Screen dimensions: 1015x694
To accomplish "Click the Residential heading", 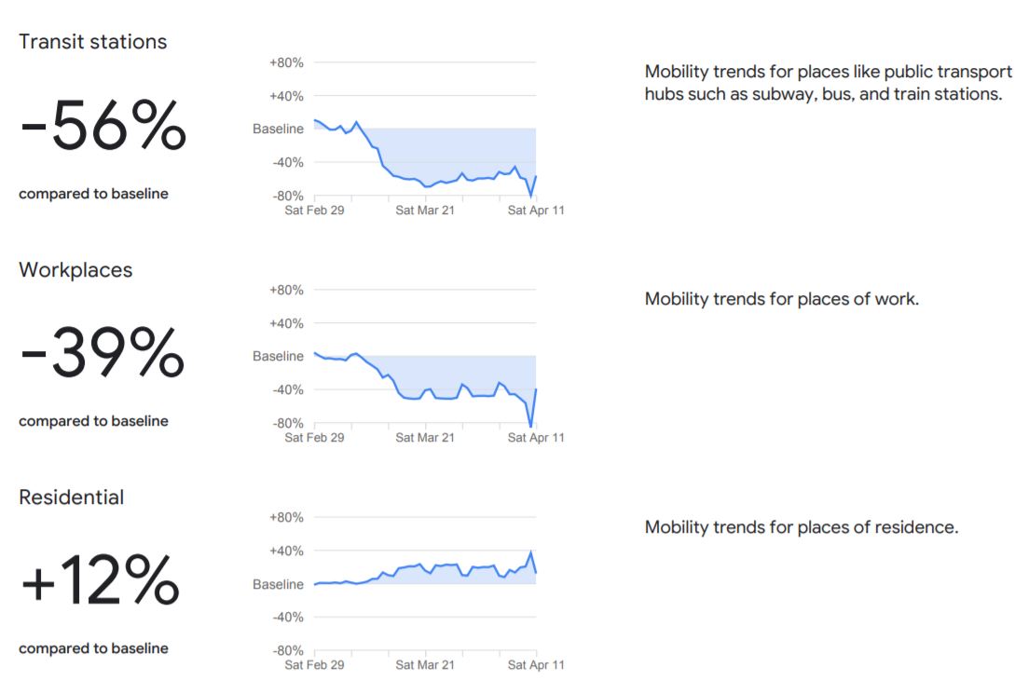I will (x=71, y=497).
